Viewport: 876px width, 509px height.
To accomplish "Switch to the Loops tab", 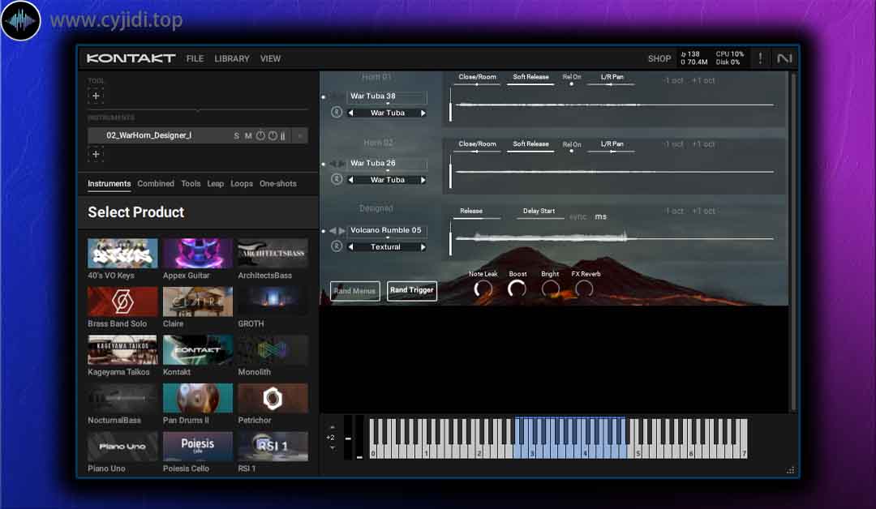I will [242, 184].
